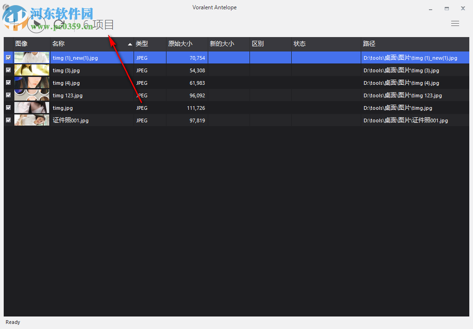Close the Voralent Antelope window

click(463, 8)
